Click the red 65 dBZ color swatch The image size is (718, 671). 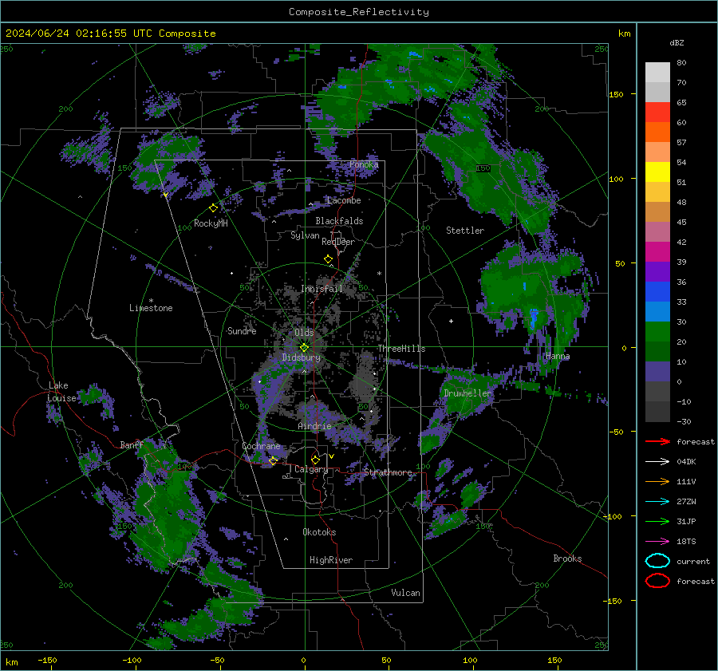tap(657, 112)
